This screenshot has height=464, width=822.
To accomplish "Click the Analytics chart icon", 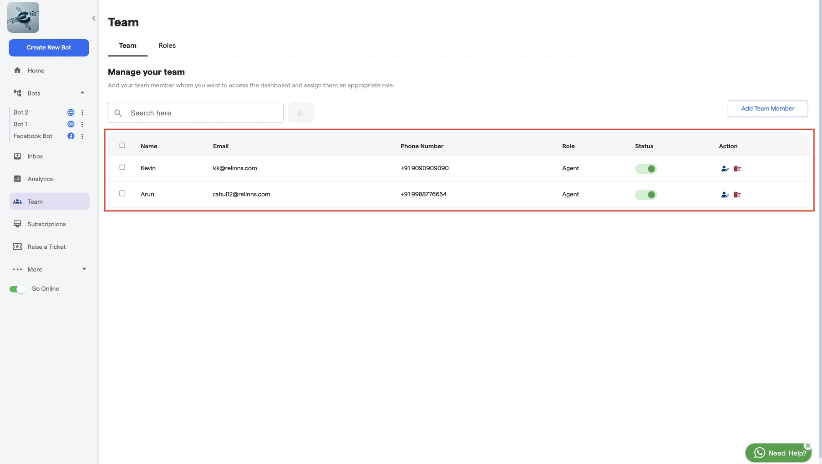I will click(x=17, y=179).
